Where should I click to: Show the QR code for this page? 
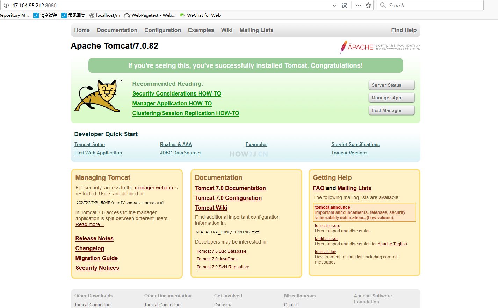344,5
